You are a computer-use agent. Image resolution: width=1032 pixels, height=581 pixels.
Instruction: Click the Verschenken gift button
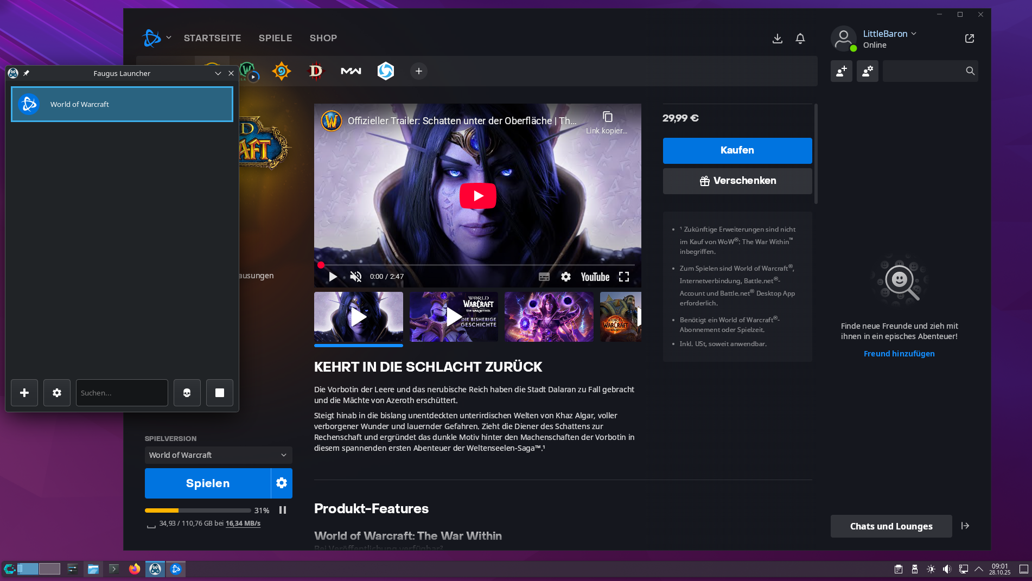pyautogui.click(x=737, y=181)
